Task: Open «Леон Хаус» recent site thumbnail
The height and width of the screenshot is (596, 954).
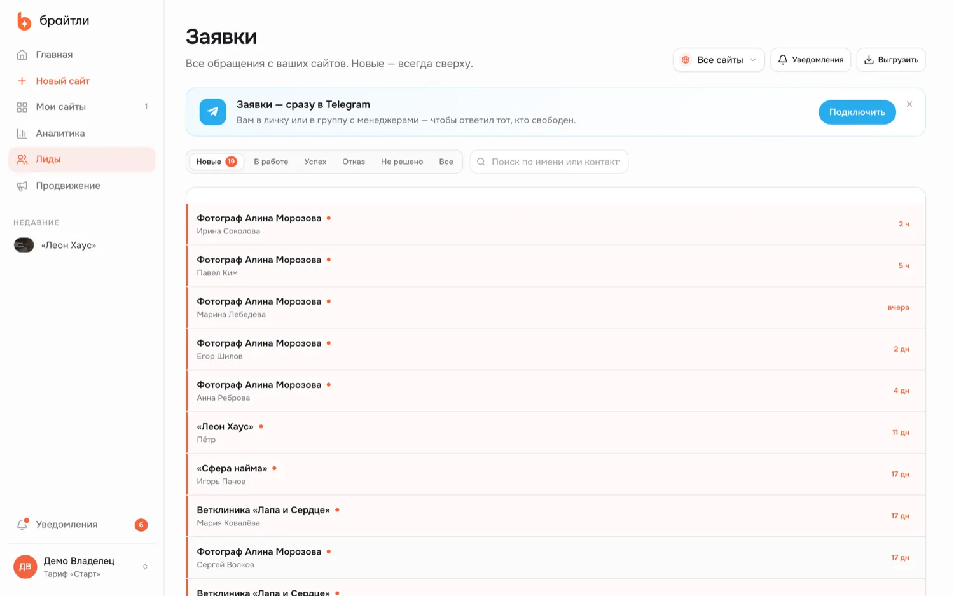Action: tap(24, 245)
